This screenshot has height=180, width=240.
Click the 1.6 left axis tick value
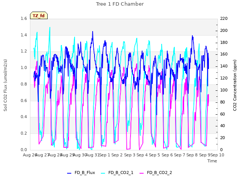(x=24, y=18)
